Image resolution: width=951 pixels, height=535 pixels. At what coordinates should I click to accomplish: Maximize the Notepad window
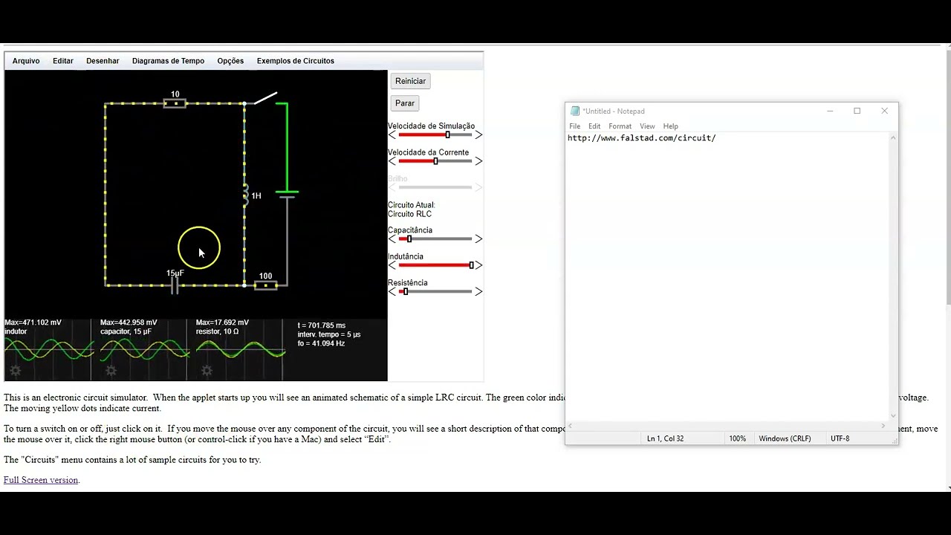click(x=857, y=111)
